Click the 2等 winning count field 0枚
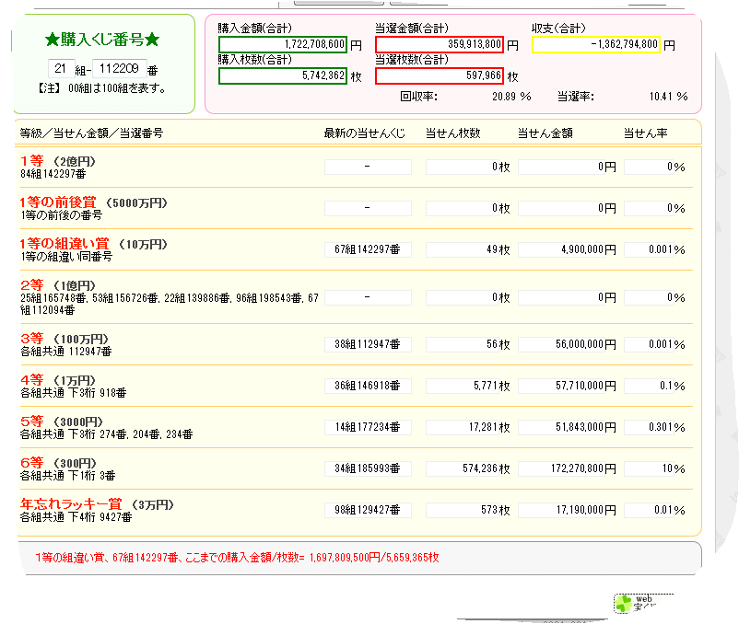 pos(468,298)
